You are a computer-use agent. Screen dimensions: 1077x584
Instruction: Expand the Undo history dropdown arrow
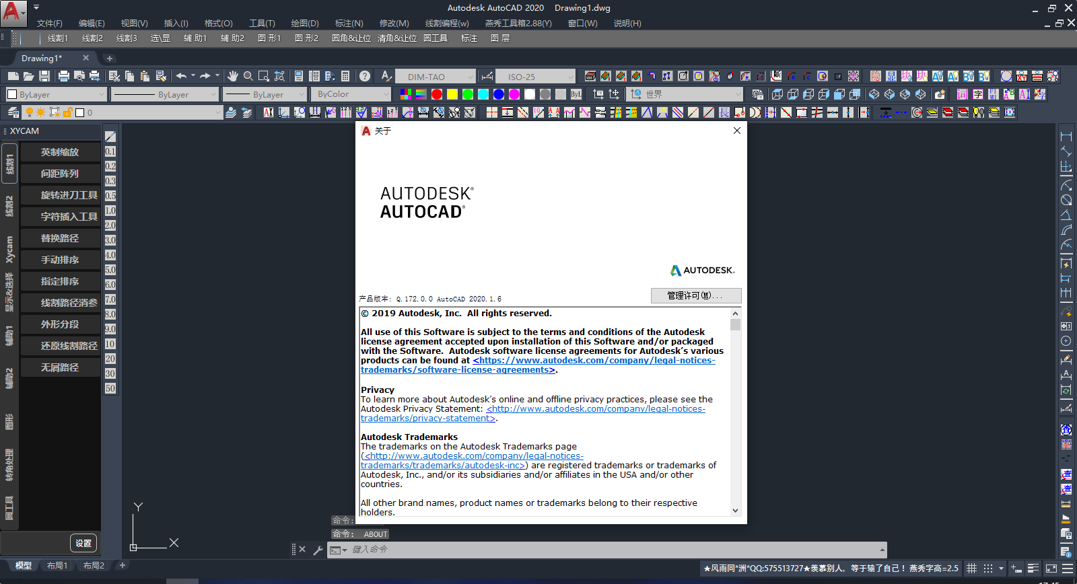pyautogui.click(x=193, y=76)
